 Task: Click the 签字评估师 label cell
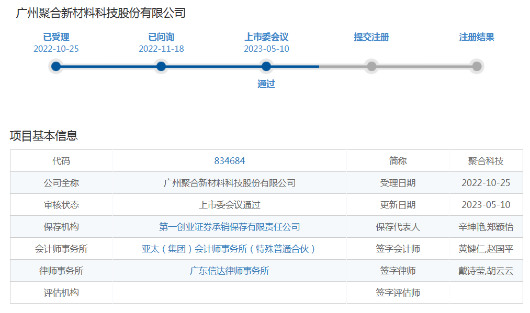tap(398, 293)
